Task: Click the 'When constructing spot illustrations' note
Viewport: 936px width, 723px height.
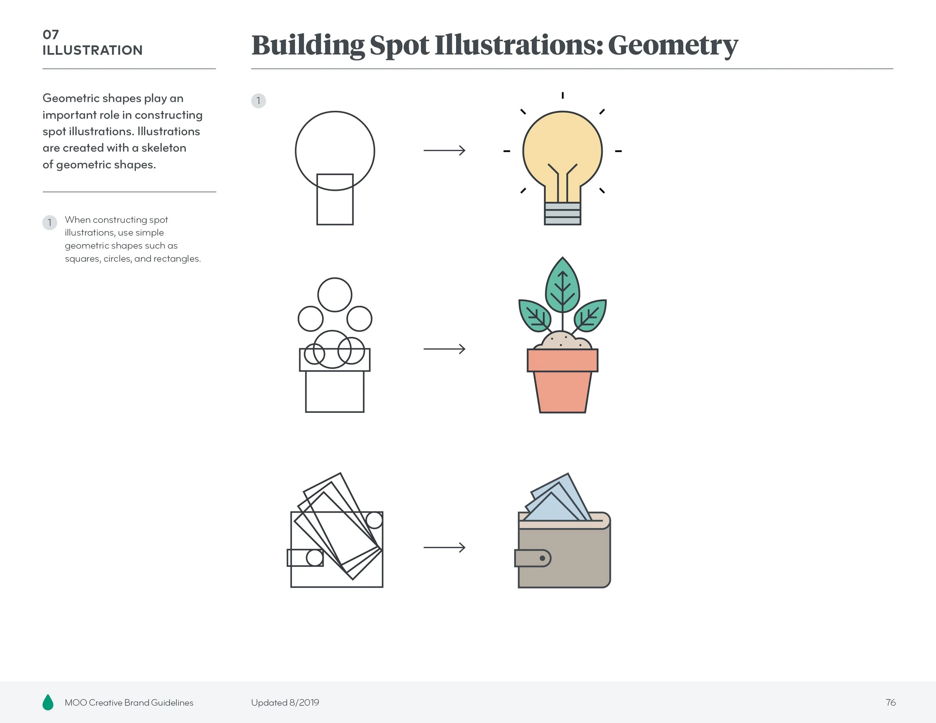Action: click(133, 239)
